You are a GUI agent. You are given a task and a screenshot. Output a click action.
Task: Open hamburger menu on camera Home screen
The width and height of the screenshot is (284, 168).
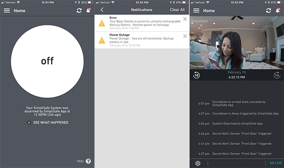pos(196,11)
